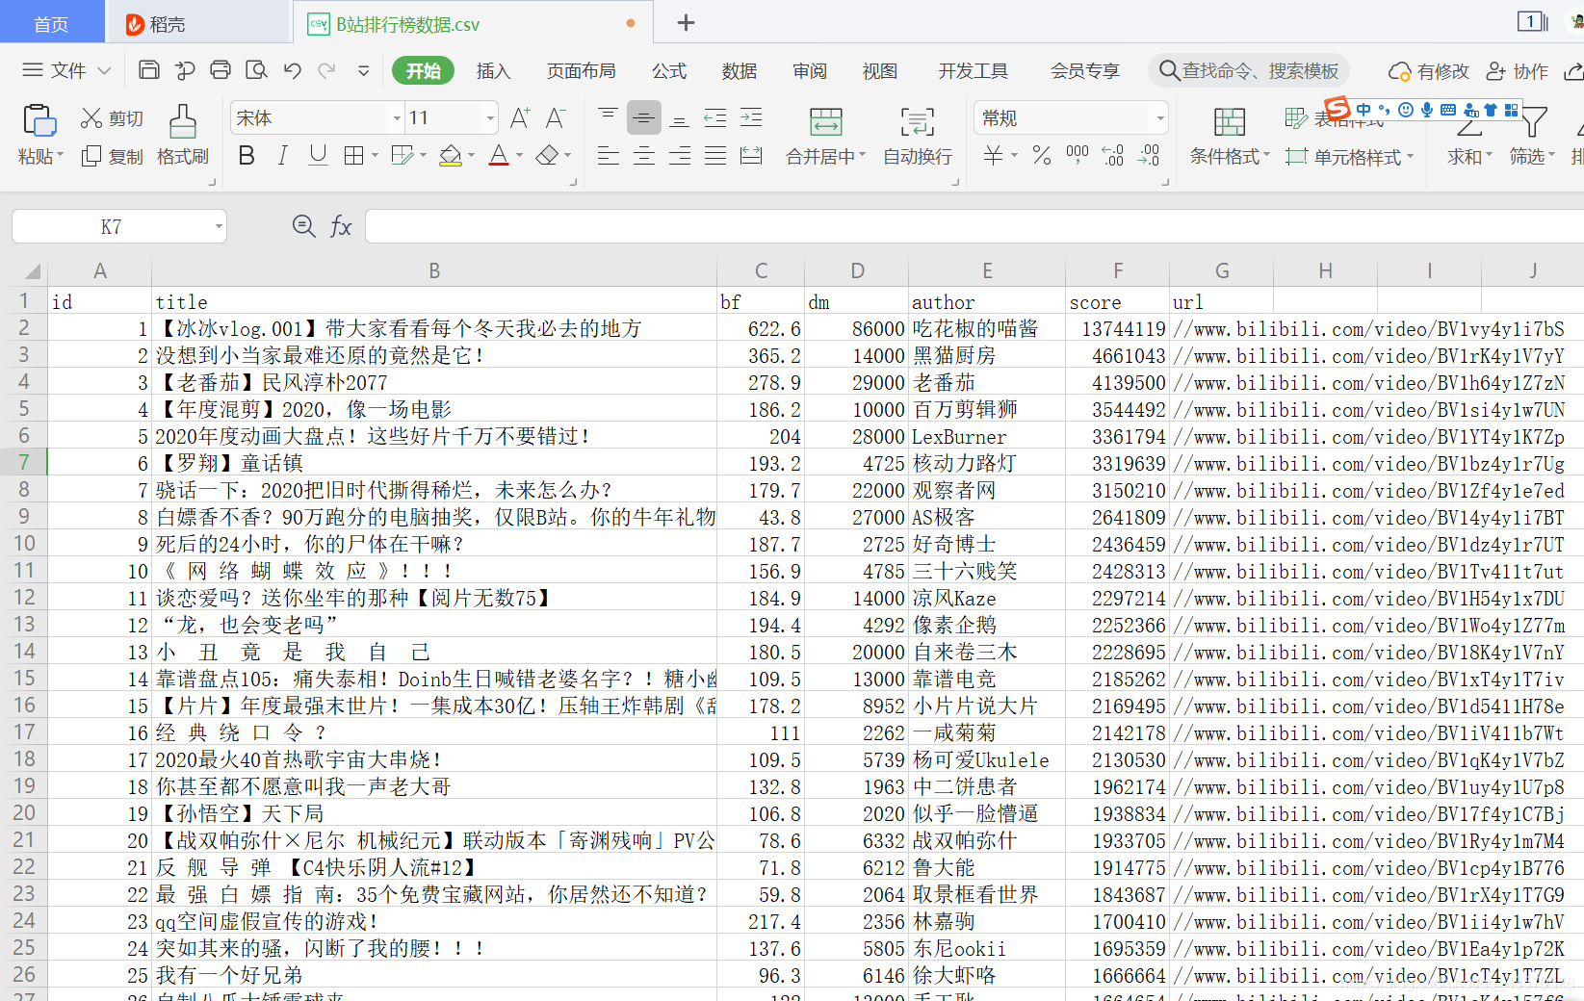Open Print Preview icon
The height and width of the screenshot is (1001, 1584).
click(256, 70)
